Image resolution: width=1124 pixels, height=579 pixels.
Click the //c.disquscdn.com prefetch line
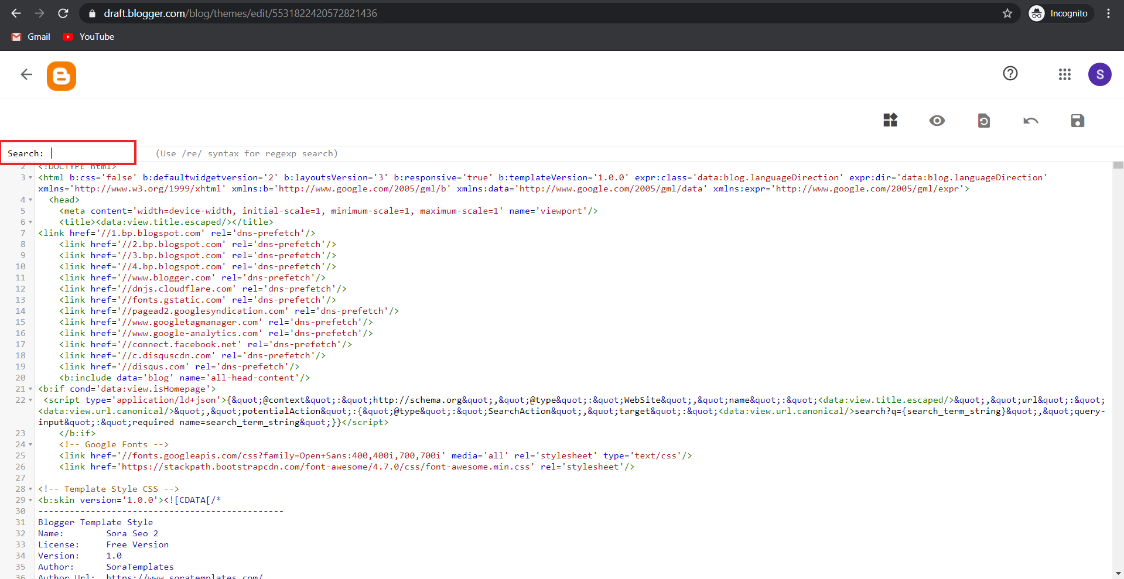[193, 355]
